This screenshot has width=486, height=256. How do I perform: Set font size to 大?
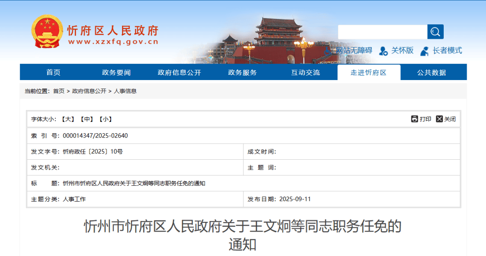[x=68, y=119]
